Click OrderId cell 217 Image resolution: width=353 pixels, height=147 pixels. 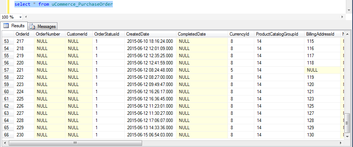tap(24, 41)
